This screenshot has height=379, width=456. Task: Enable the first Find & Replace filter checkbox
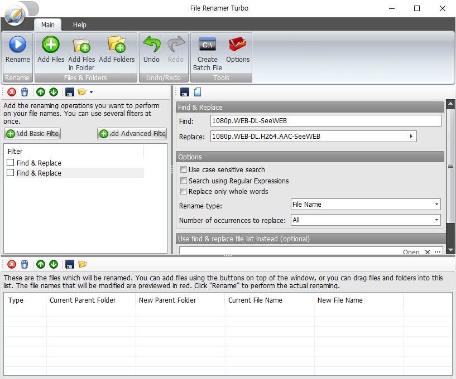pyautogui.click(x=9, y=163)
